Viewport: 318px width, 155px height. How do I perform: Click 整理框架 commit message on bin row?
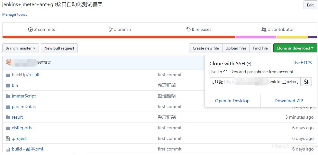click(x=167, y=86)
